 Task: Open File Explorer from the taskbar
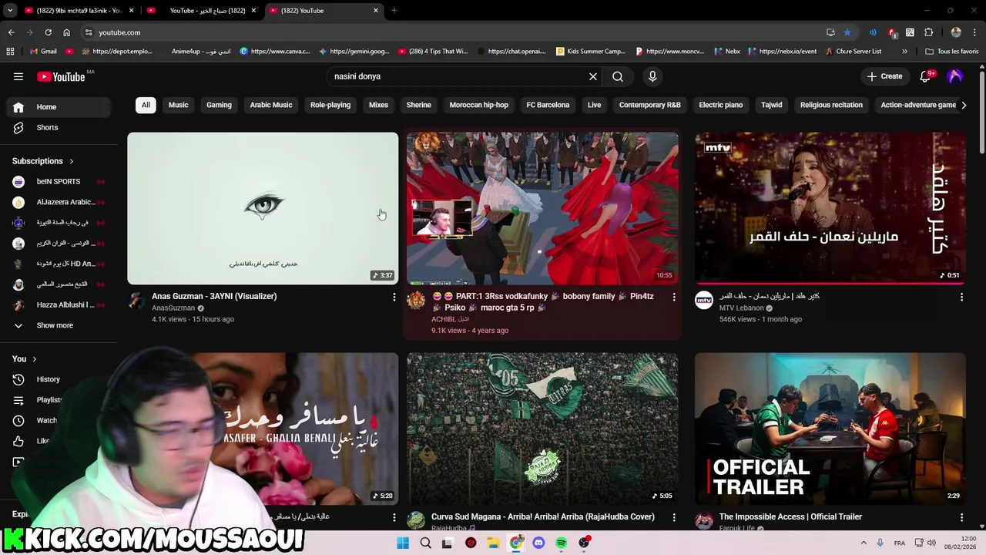(x=493, y=543)
